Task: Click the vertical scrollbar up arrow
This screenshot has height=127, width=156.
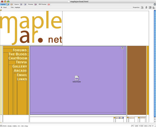Action: [x=155, y=119]
